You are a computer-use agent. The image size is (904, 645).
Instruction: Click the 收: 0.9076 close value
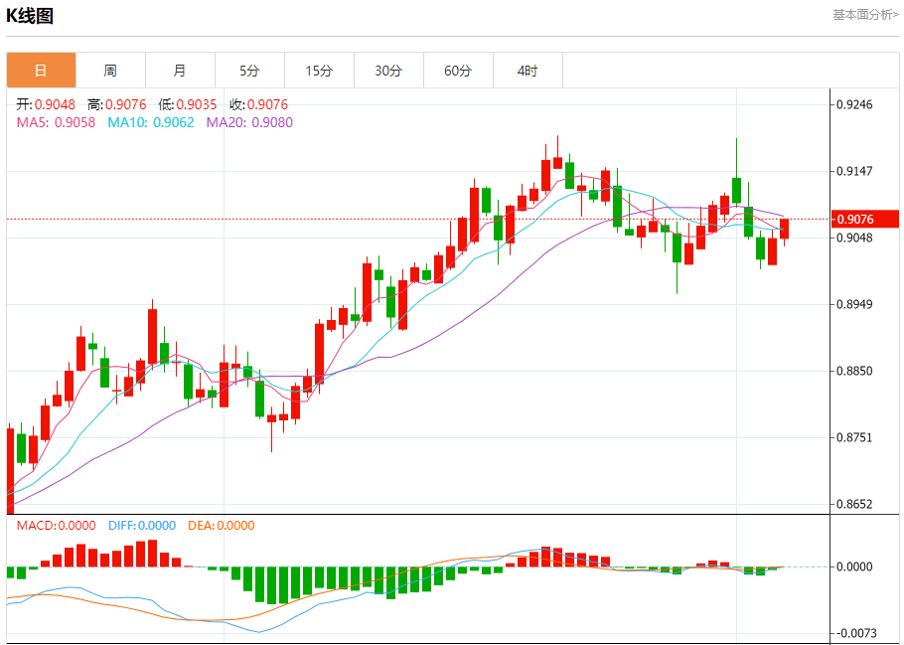tap(258, 104)
